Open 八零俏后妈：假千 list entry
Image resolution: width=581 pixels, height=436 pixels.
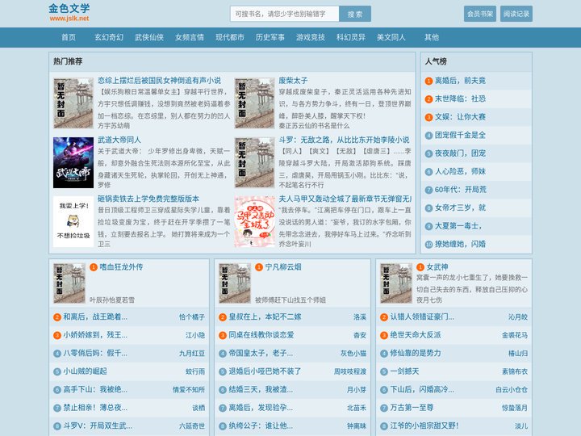(x=95, y=353)
